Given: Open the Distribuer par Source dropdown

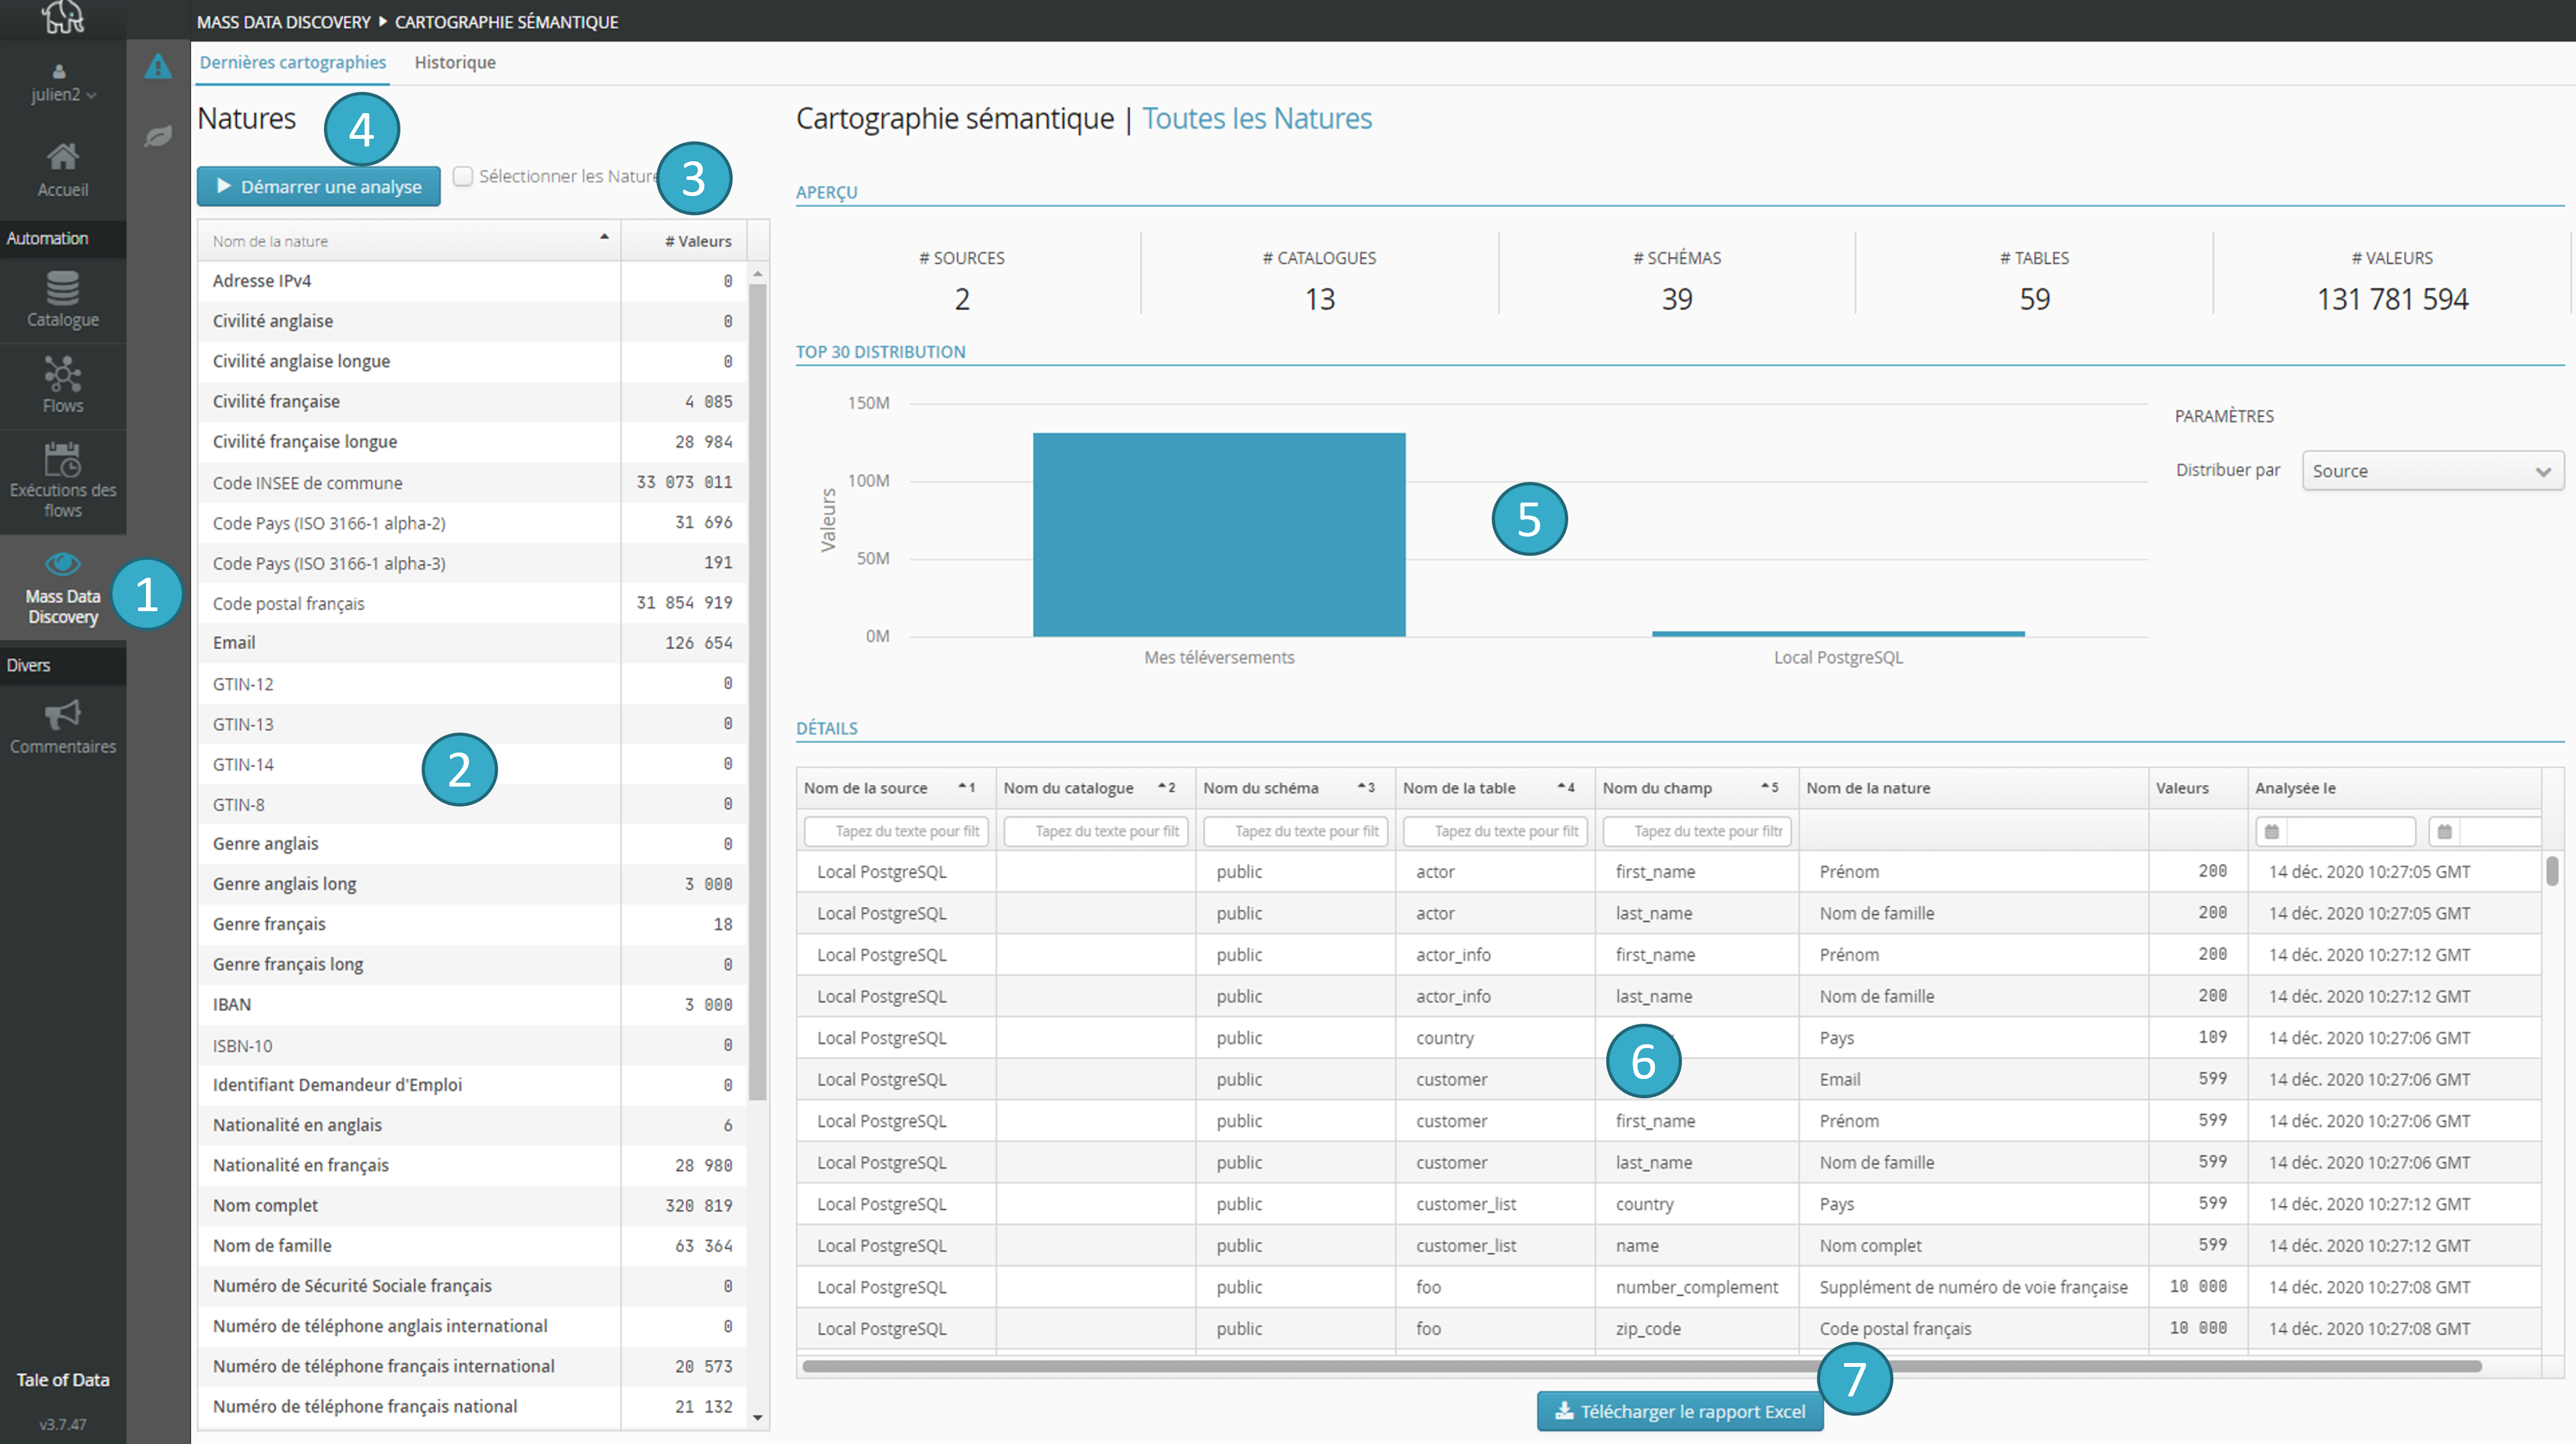Looking at the screenshot, I should pos(2432,471).
